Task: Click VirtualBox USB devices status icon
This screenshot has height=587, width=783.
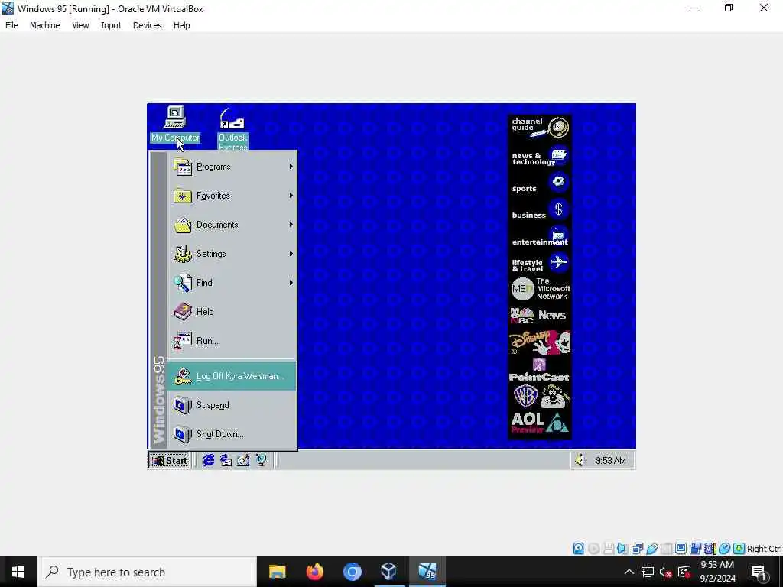Action: [x=651, y=549]
